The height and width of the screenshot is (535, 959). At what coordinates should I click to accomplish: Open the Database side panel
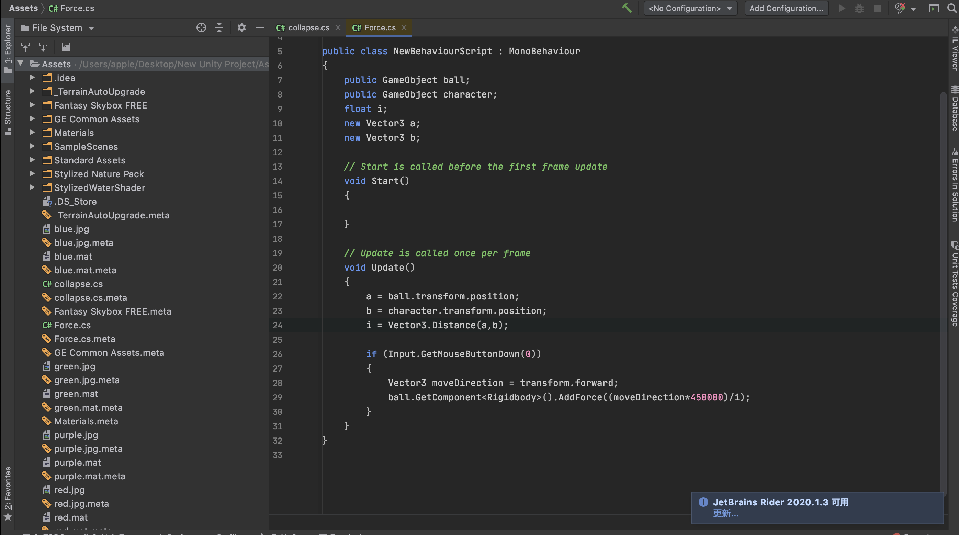[955, 109]
